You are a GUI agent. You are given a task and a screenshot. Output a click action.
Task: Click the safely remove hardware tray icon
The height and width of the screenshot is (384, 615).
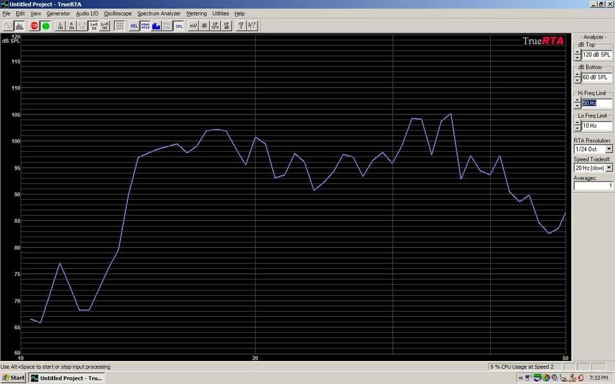tap(563, 378)
